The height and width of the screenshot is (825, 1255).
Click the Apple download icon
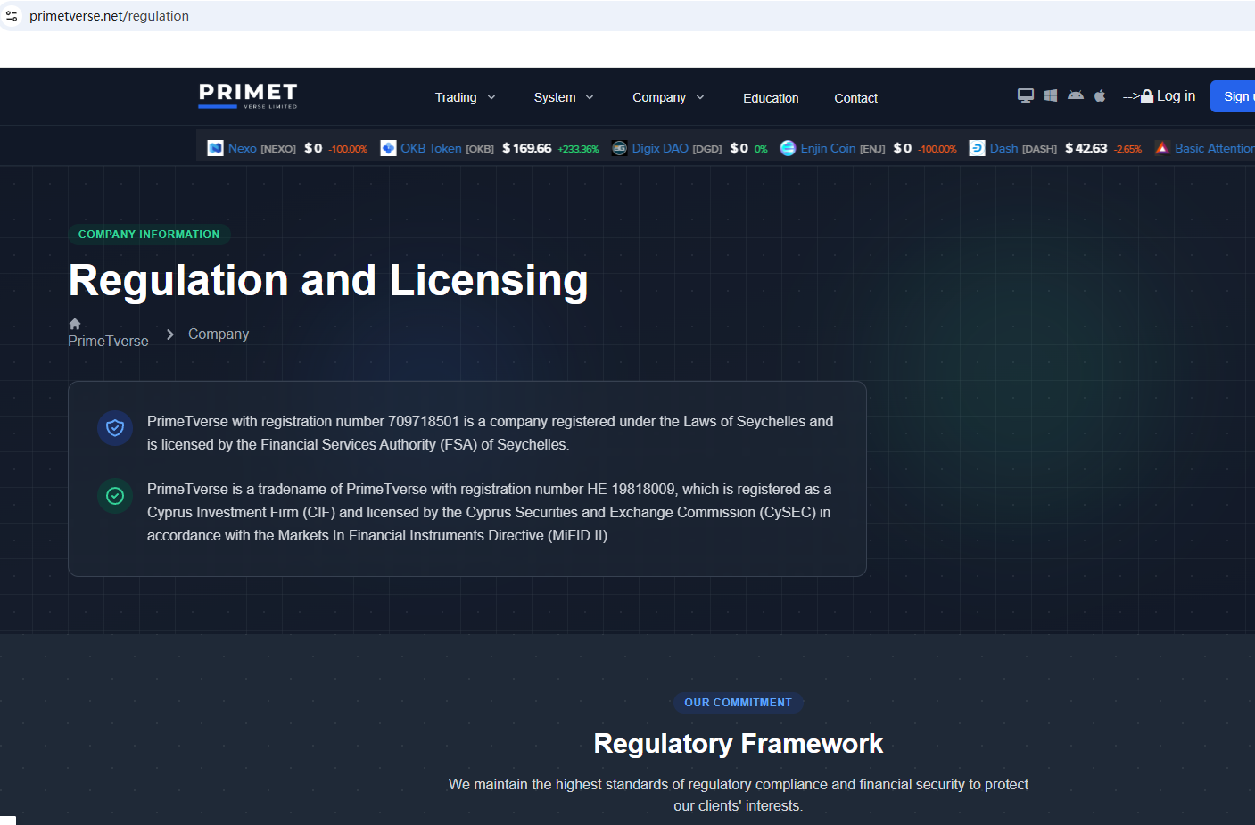click(1100, 95)
